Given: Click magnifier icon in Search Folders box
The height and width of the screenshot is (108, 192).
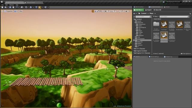Looking at the screenshot, I should (150, 17).
